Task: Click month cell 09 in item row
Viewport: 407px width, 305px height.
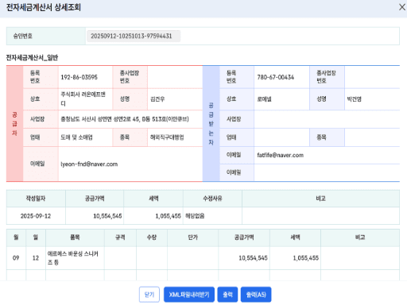Action: tap(16, 258)
